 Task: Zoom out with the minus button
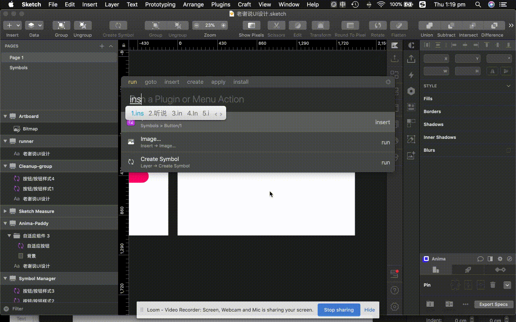(196, 25)
